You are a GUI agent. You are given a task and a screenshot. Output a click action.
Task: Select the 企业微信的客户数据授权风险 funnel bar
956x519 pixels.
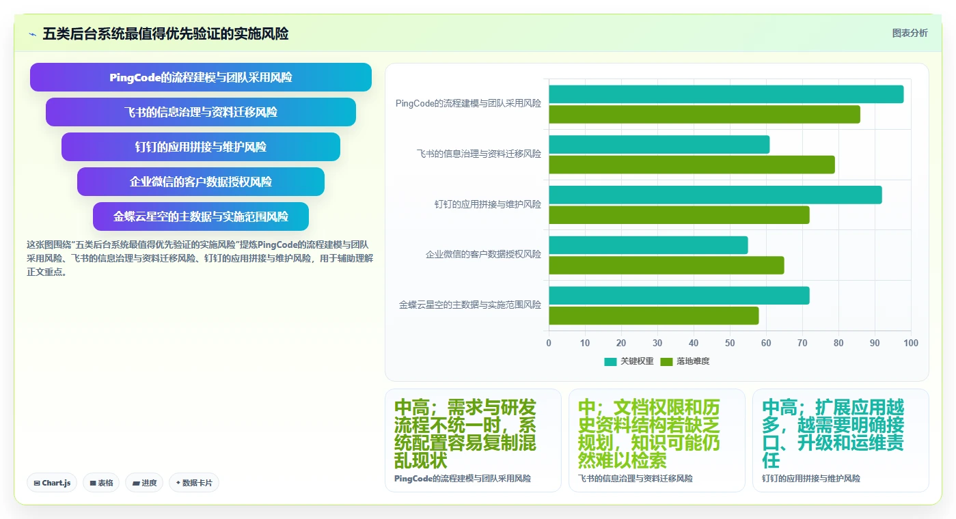pyautogui.click(x=201, y=182)
